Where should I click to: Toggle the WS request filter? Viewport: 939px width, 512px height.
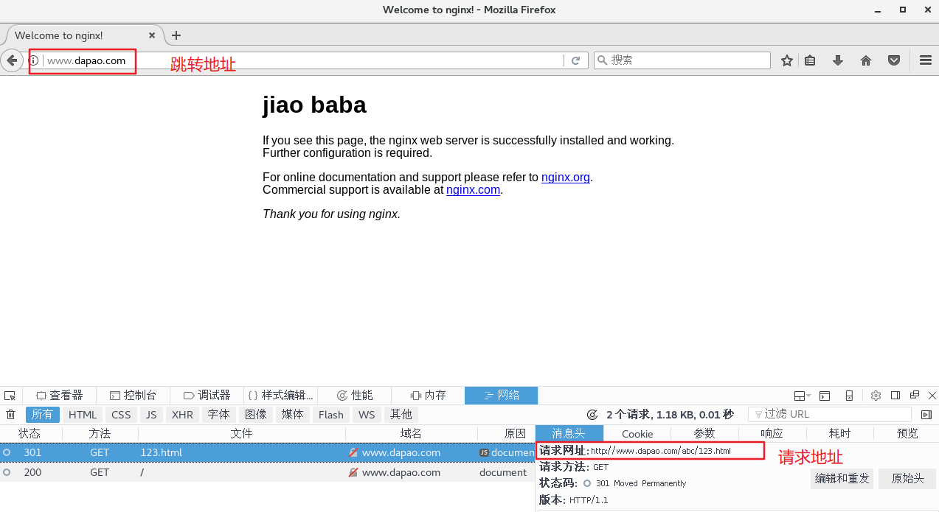tap(367, 415)
